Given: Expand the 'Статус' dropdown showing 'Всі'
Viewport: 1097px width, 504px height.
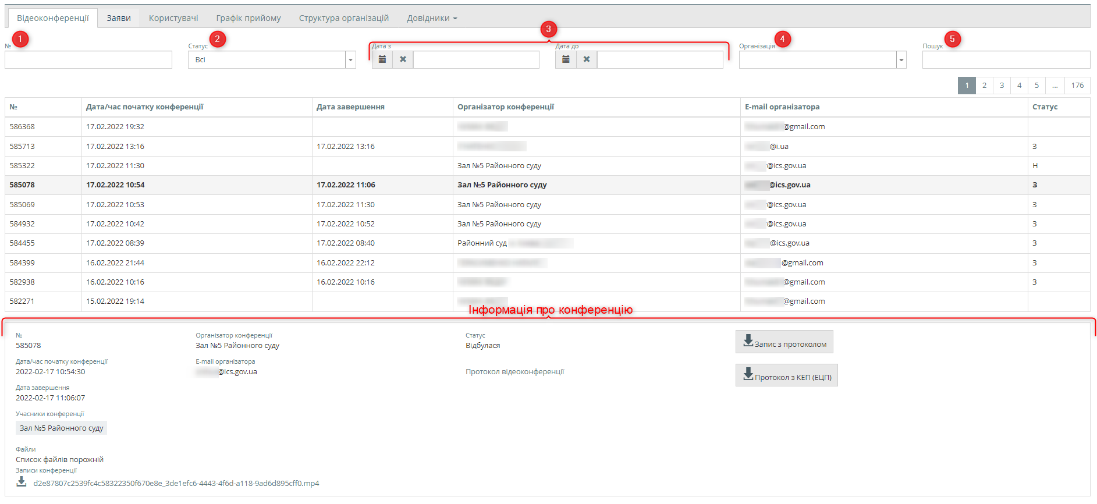Looking at the screenshot, I should pyautogui.click(x=350, y=60).
